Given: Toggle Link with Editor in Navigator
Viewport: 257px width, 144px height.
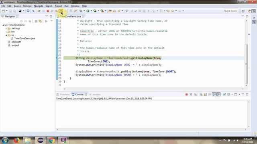Looking at the screenshot, I should (40, 21).
